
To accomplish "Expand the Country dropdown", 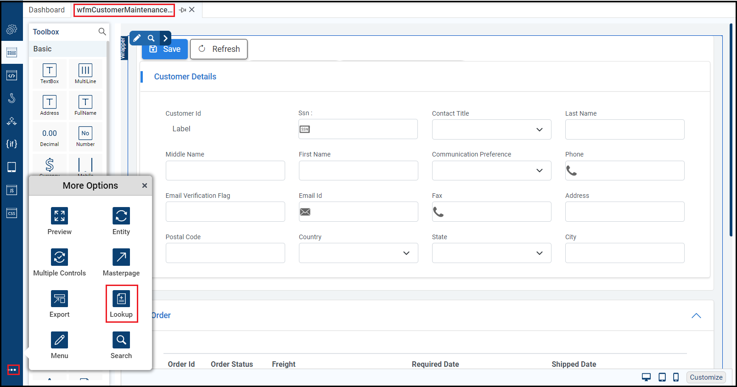I will coord(358,253).
